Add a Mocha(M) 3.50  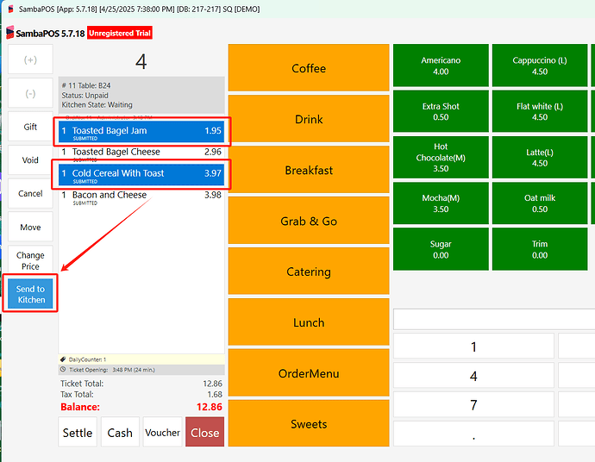pos(441,203)
